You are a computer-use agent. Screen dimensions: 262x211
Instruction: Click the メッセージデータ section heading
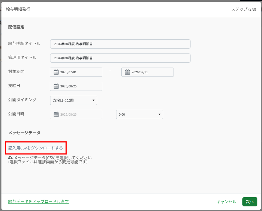click(x=24, y=133)
